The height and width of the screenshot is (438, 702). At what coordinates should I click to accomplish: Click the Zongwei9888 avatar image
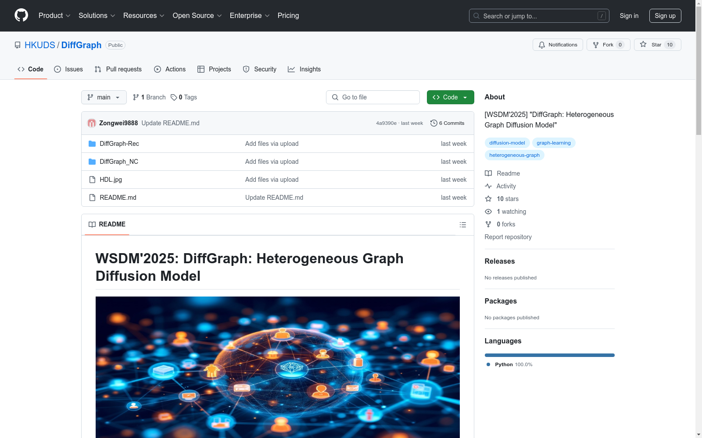[x=92, y=123]
